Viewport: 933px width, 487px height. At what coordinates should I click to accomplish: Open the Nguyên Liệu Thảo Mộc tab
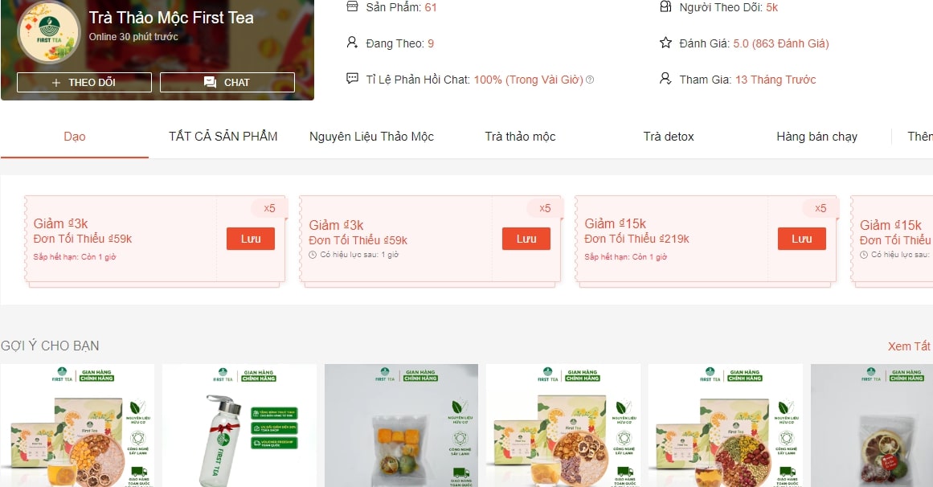(371, 137)
